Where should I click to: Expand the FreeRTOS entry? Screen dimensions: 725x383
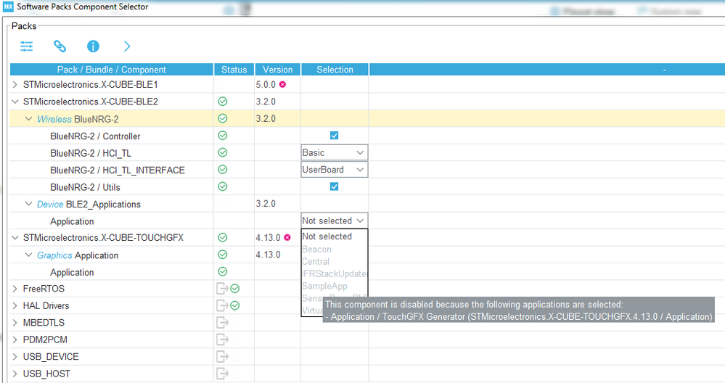(15, 289)
